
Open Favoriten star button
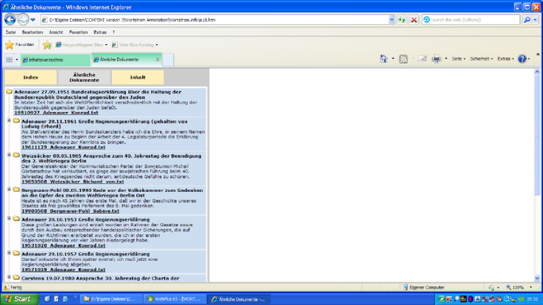pos(19,45)
